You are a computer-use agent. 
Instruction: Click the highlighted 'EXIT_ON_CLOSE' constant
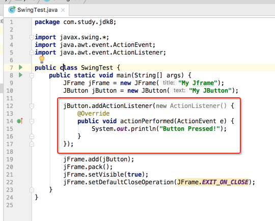(x=225, y=182)
